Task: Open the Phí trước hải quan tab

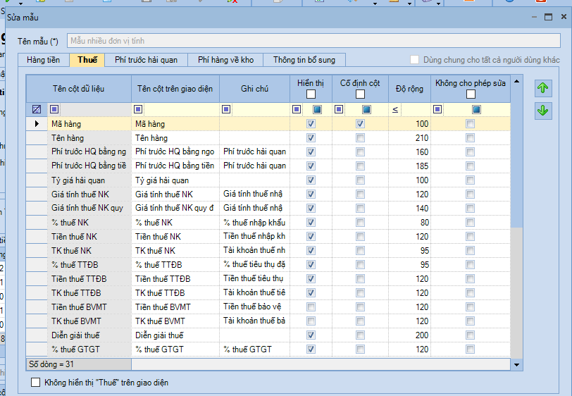Action: pyautogui.click(x=147, y=60)
